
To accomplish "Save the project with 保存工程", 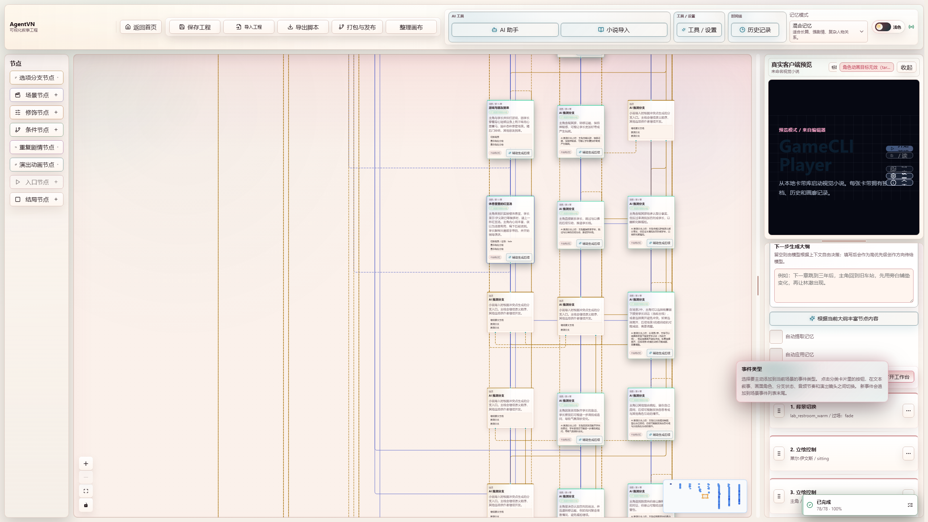I will pos(195,27).
